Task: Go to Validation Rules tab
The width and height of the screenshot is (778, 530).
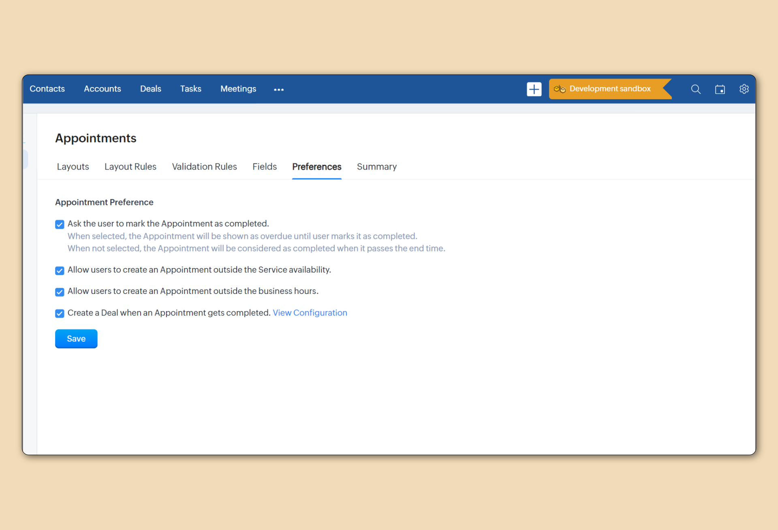Action: pyautogui.click(x=204, y=167)
